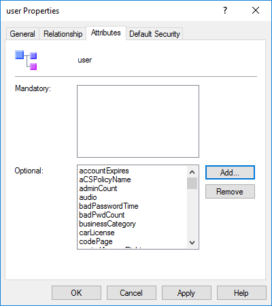Click the Add... button
The image size is (272, 306).
pos(230,173)
